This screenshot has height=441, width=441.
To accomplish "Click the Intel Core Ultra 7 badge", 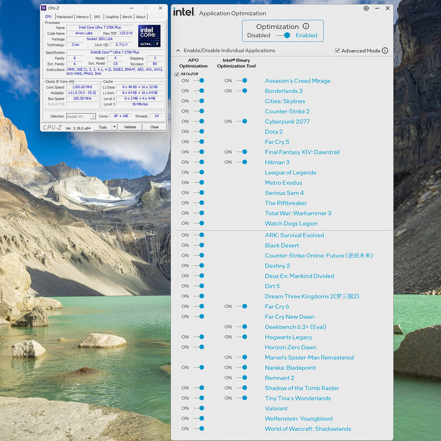I will 149,36.
